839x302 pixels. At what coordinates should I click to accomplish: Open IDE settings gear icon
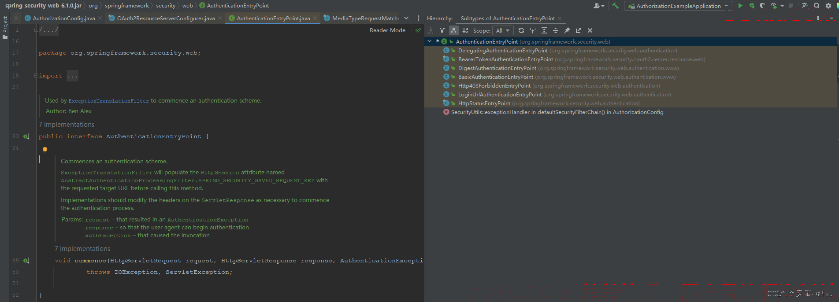(828, 6)
